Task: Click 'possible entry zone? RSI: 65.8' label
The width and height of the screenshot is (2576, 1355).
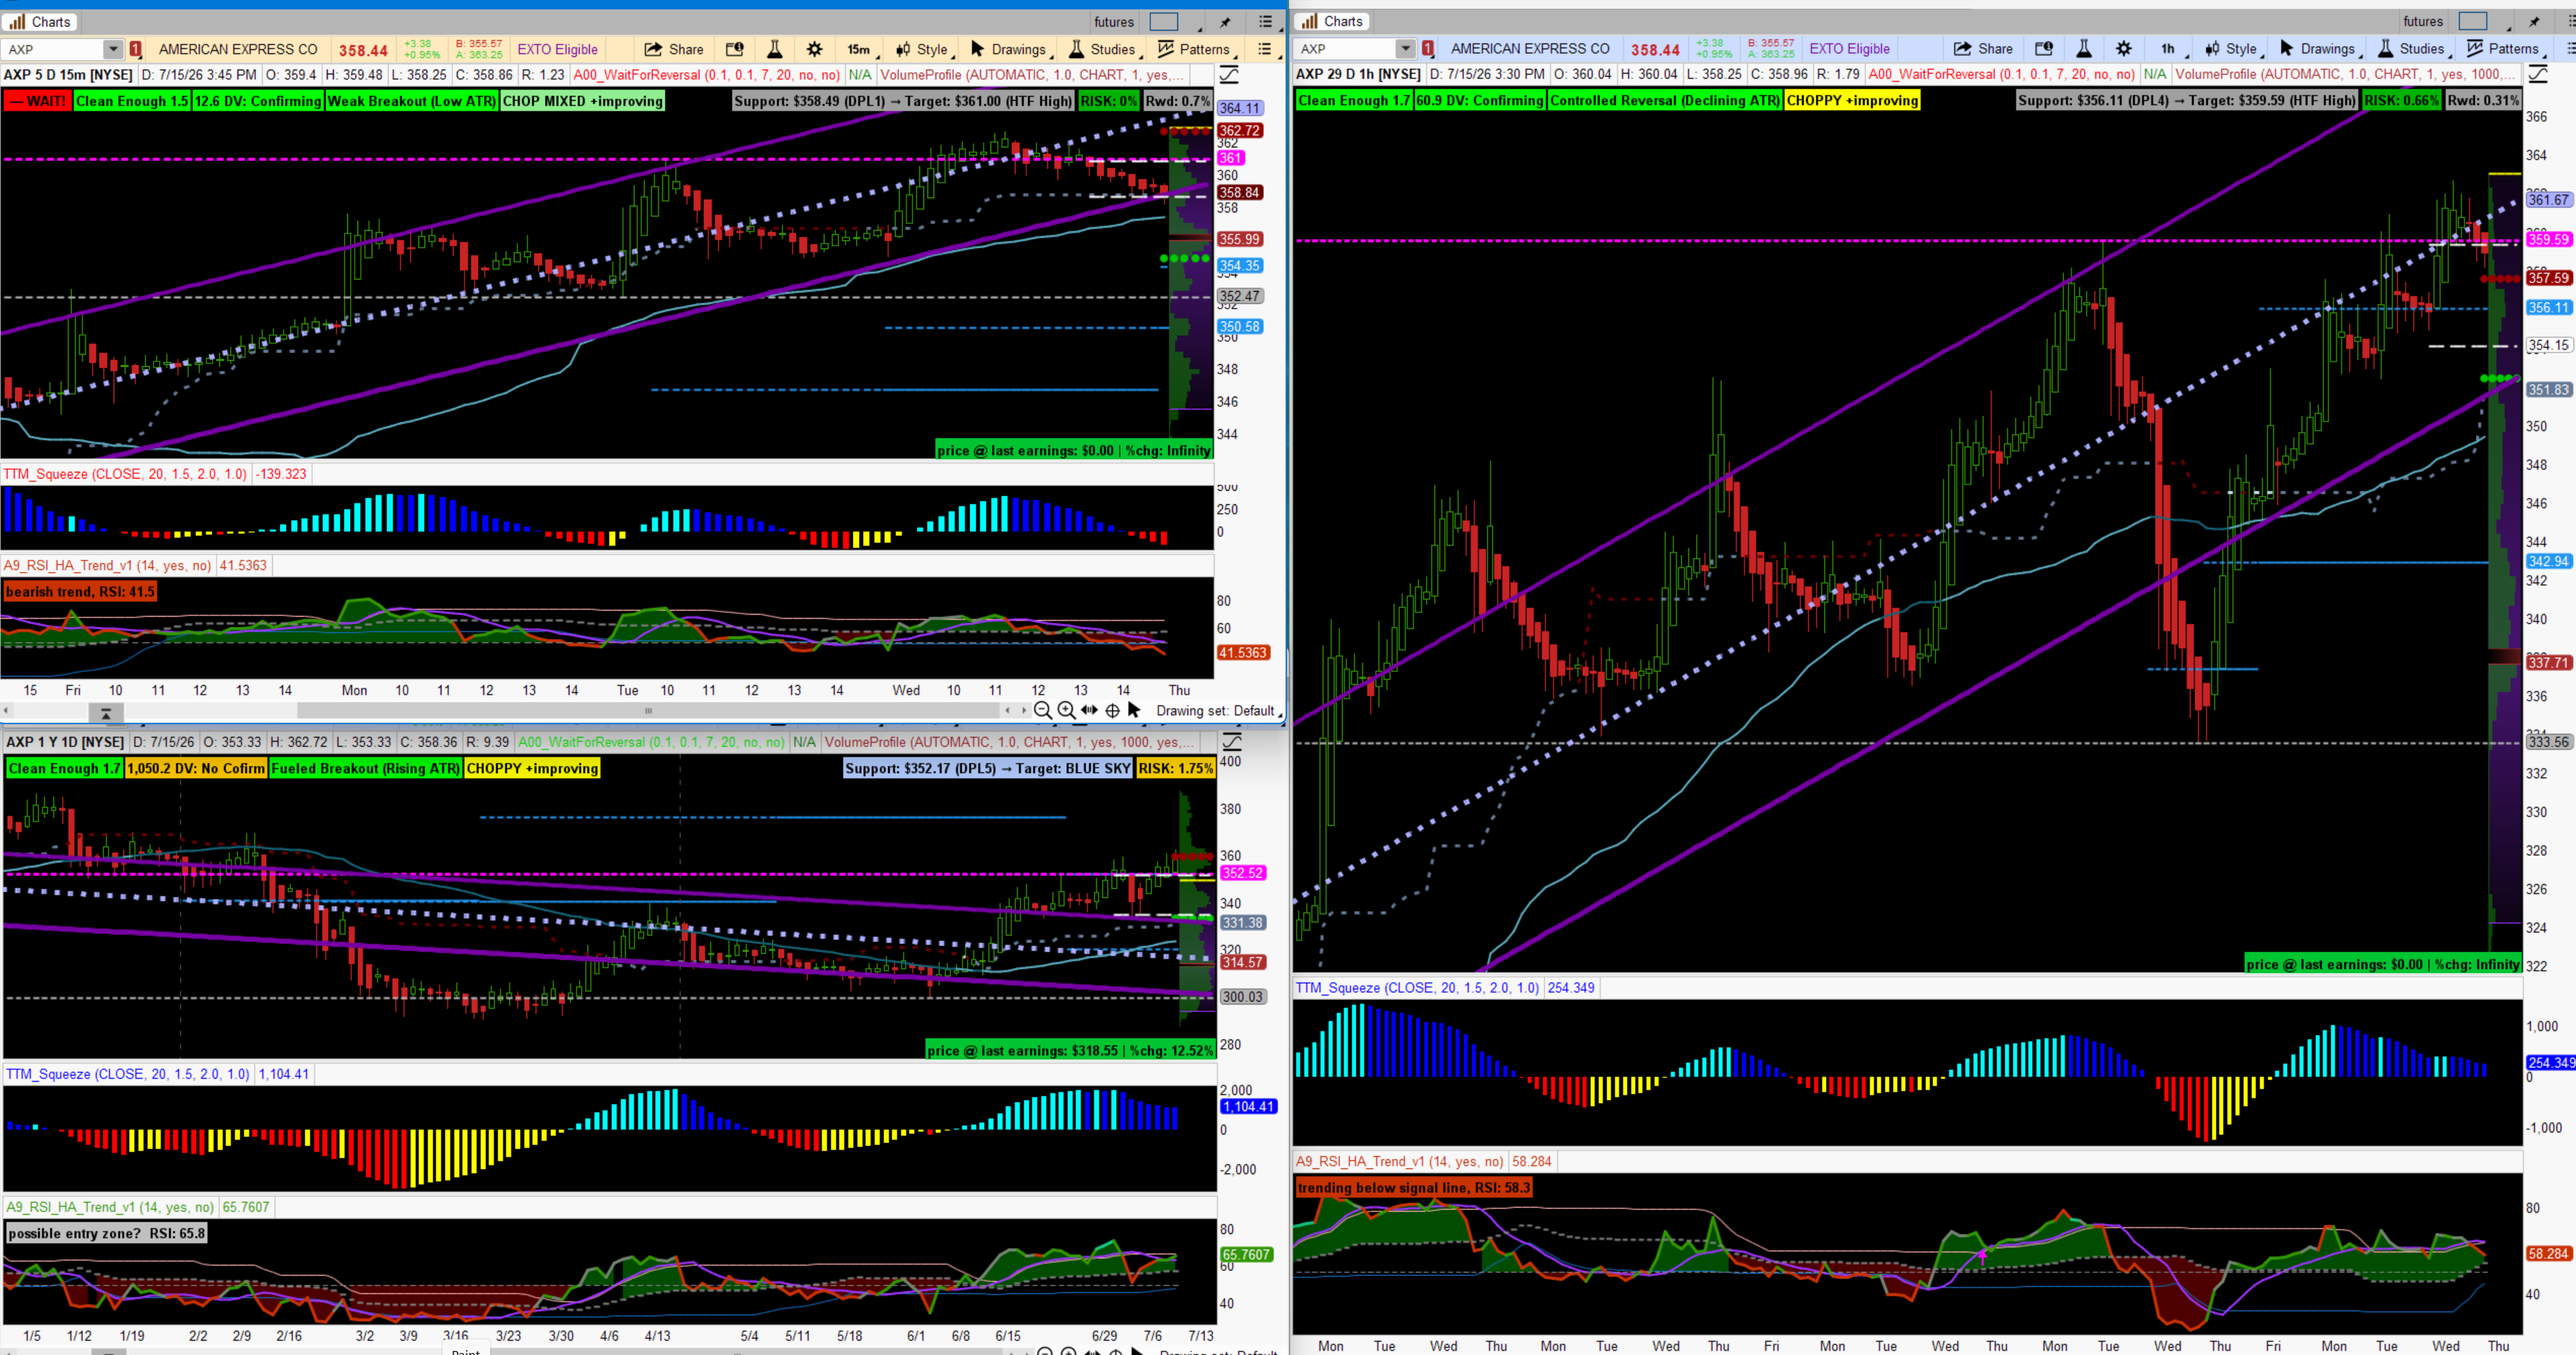Action: coord(107,1233)
